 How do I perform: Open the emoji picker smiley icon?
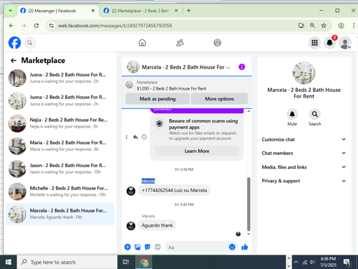[x=232, y=247]
